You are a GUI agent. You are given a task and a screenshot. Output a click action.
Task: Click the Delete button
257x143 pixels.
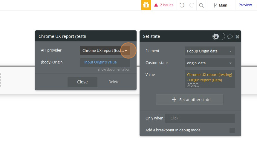(114, 82)
